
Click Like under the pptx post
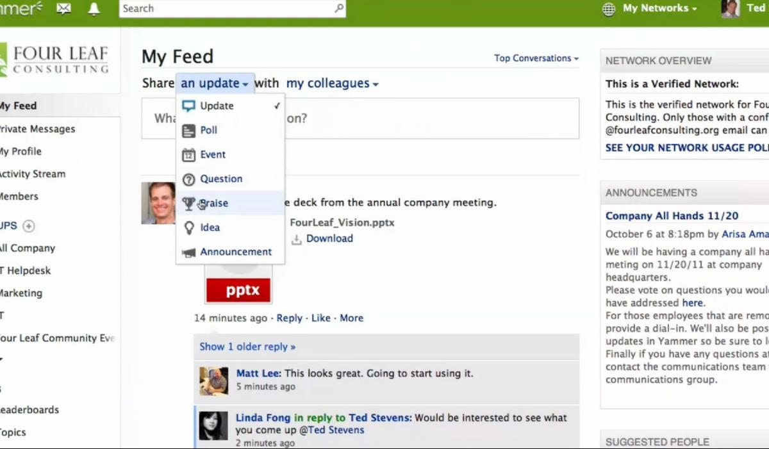[321, 318]
